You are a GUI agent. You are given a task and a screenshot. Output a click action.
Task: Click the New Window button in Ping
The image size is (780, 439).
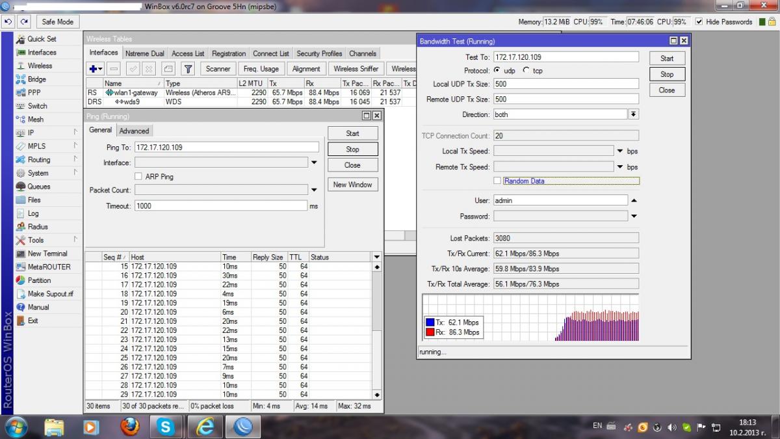(352, 185)
